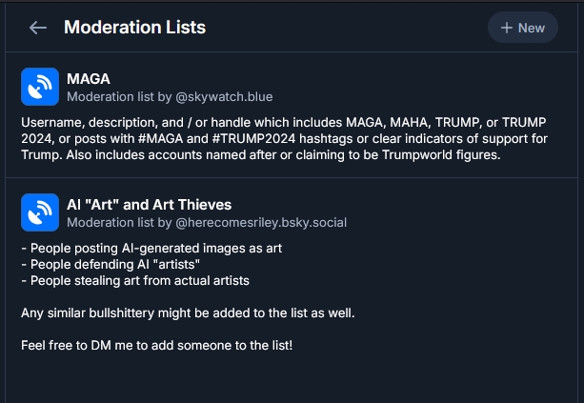Open AI "Art" and Art Thieves title
Viewport: 584px width, 403px height.
pyautogui.click(x=149, y=205)
